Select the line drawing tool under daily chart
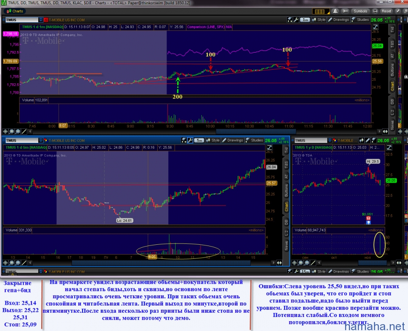 pyautogui.click(x=313, y=263)
